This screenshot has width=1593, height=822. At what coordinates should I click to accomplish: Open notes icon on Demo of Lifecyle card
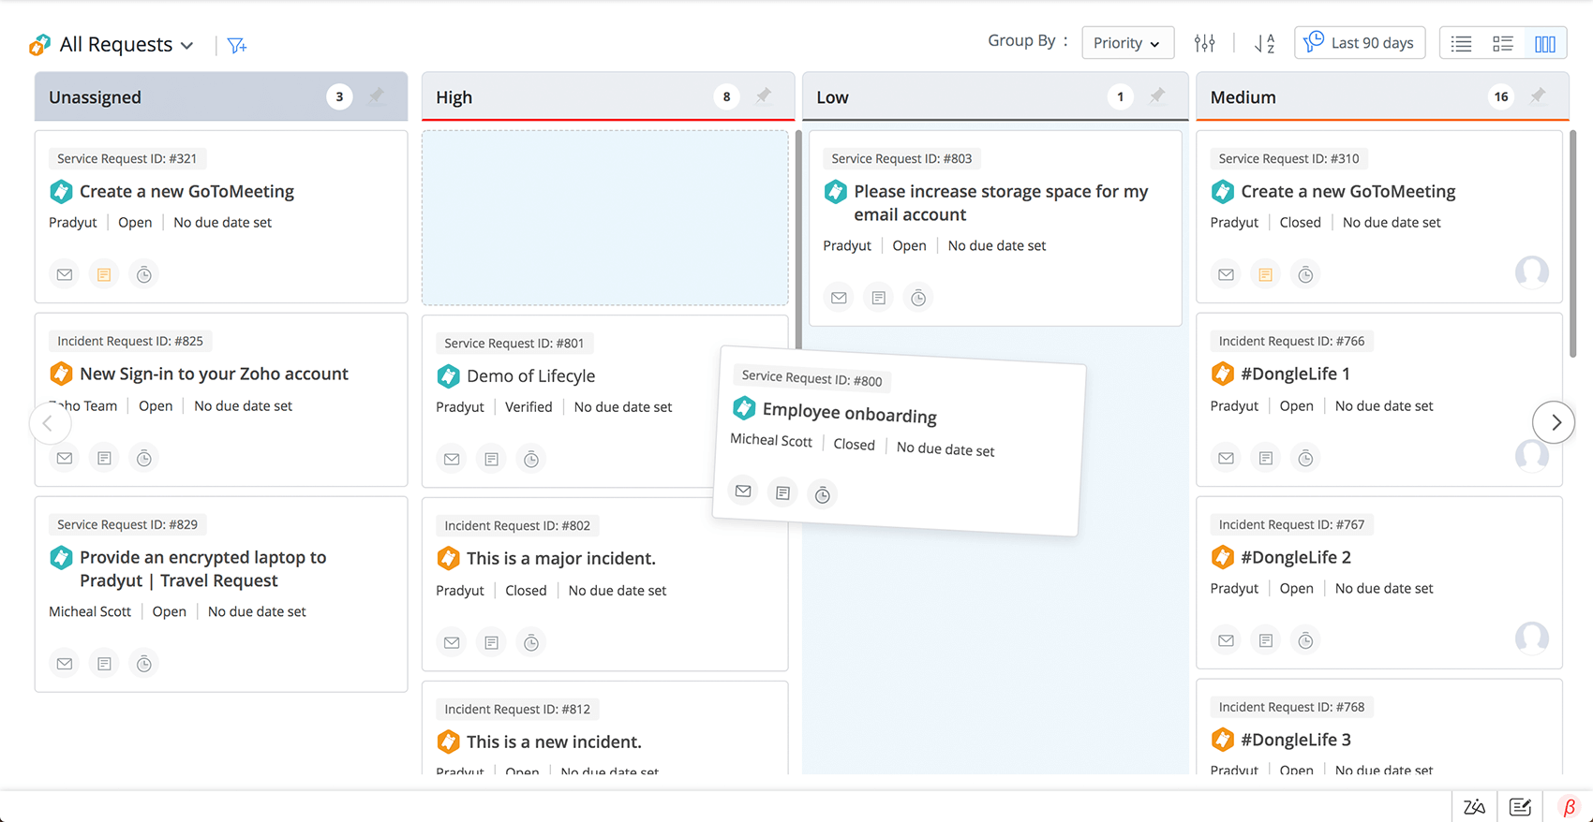coord(491,459)
